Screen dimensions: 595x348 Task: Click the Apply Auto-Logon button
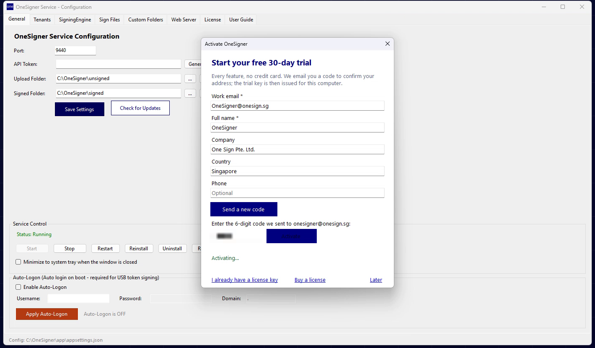(47, 314)
